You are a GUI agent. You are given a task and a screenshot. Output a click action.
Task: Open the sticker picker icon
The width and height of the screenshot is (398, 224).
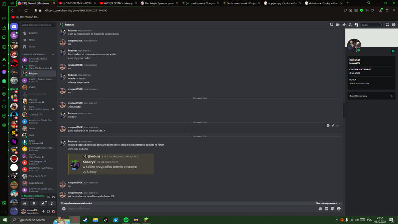(332, 209)
